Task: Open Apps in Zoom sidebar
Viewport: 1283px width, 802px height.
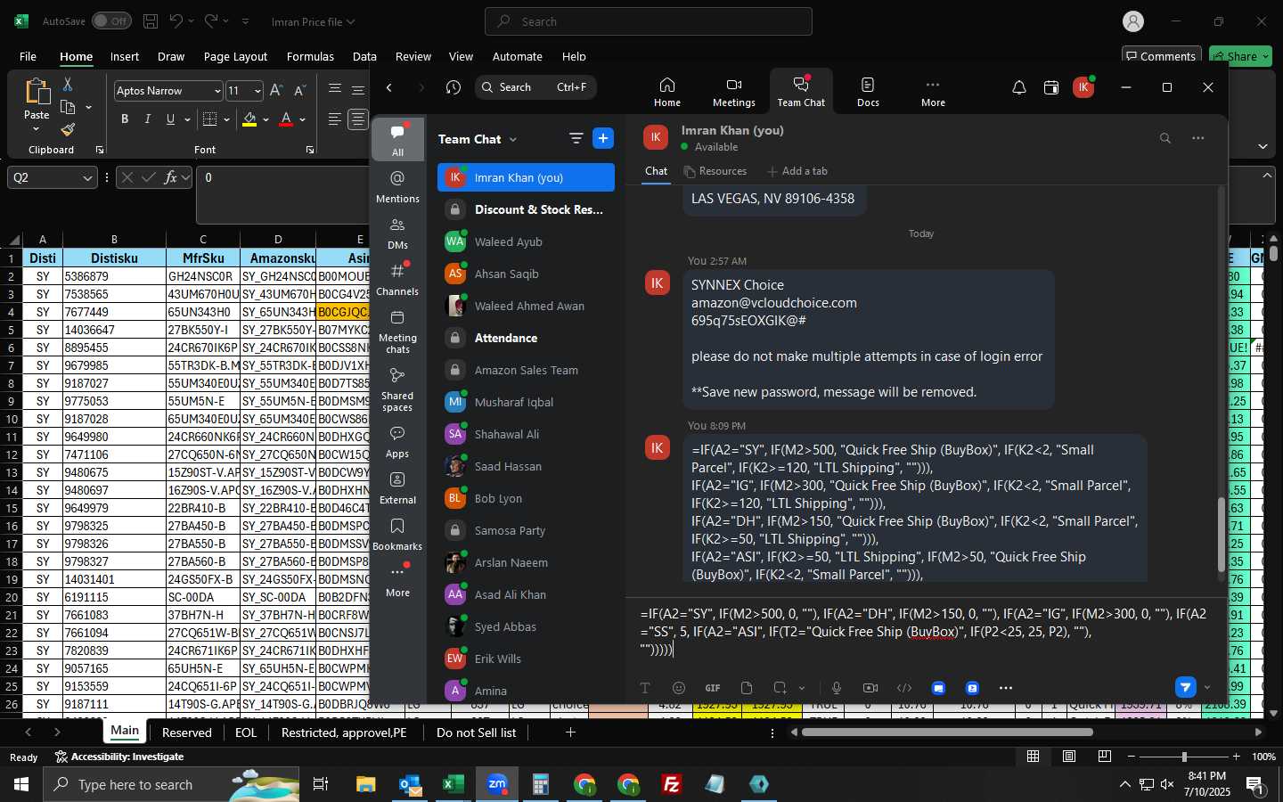Action: pos(397,442)
